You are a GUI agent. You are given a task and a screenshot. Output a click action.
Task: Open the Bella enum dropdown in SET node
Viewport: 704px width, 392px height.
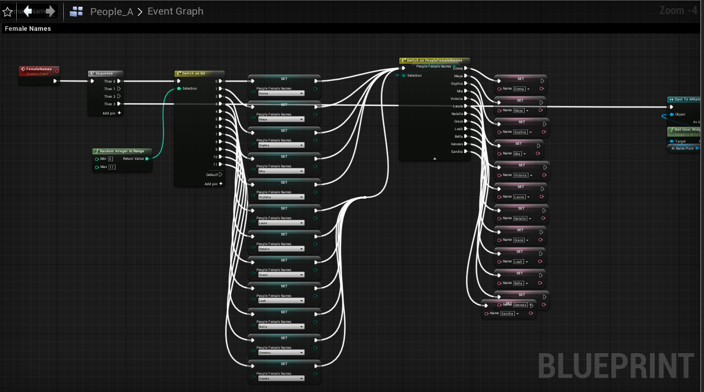pos(281,327)
